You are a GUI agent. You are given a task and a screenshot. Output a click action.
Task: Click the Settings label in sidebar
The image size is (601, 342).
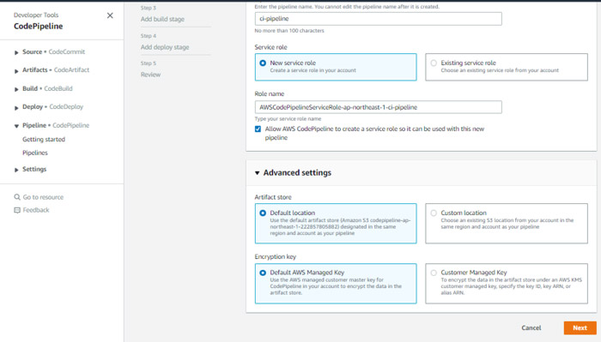click(x=34, y=169)
